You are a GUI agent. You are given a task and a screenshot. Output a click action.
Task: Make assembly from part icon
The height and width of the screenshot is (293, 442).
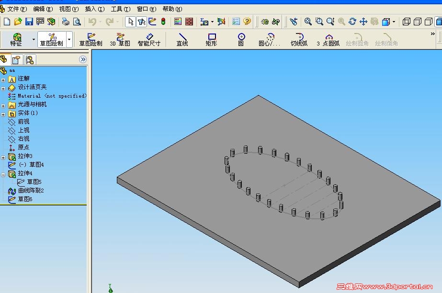51,22
